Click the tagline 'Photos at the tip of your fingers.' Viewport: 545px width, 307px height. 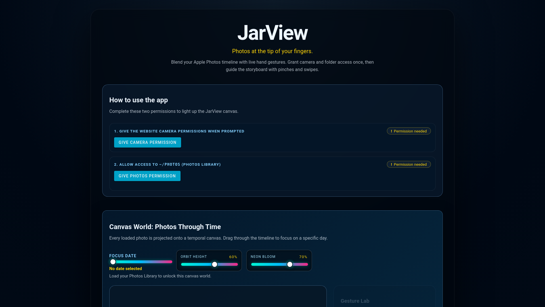coord(272,51)
